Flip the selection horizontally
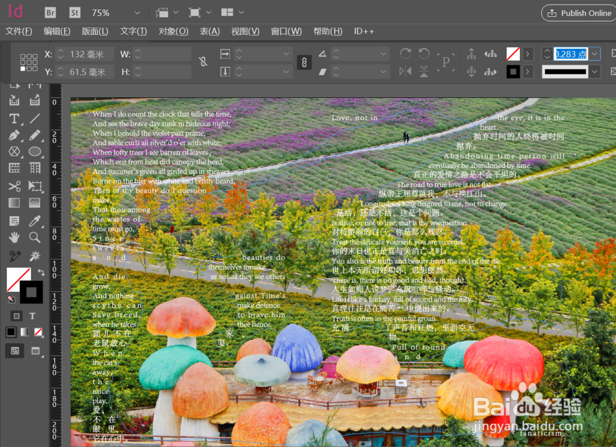Image resolution: width=616 pixels, height=447 pixels. pyautogui.click(x=405, y=71)
